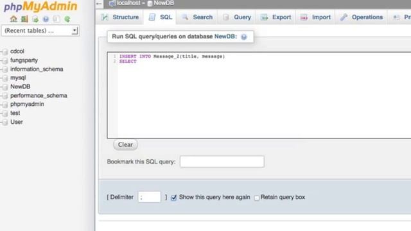Click the fungsparty database icon
411x231 pixels.
coord(4,60)
